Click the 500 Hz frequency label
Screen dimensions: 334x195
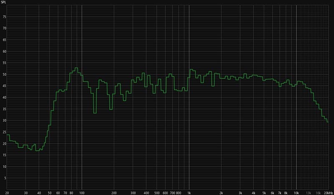157,193
